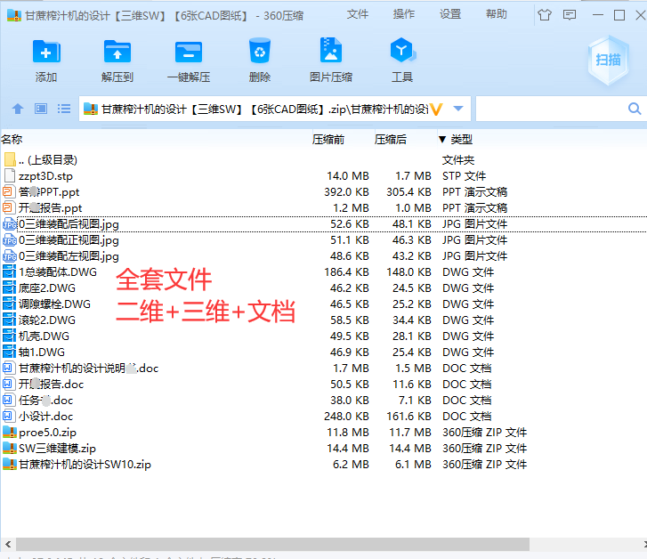
Task: Click the DOC icon of 小设计.doc
Action: [8, 416]
